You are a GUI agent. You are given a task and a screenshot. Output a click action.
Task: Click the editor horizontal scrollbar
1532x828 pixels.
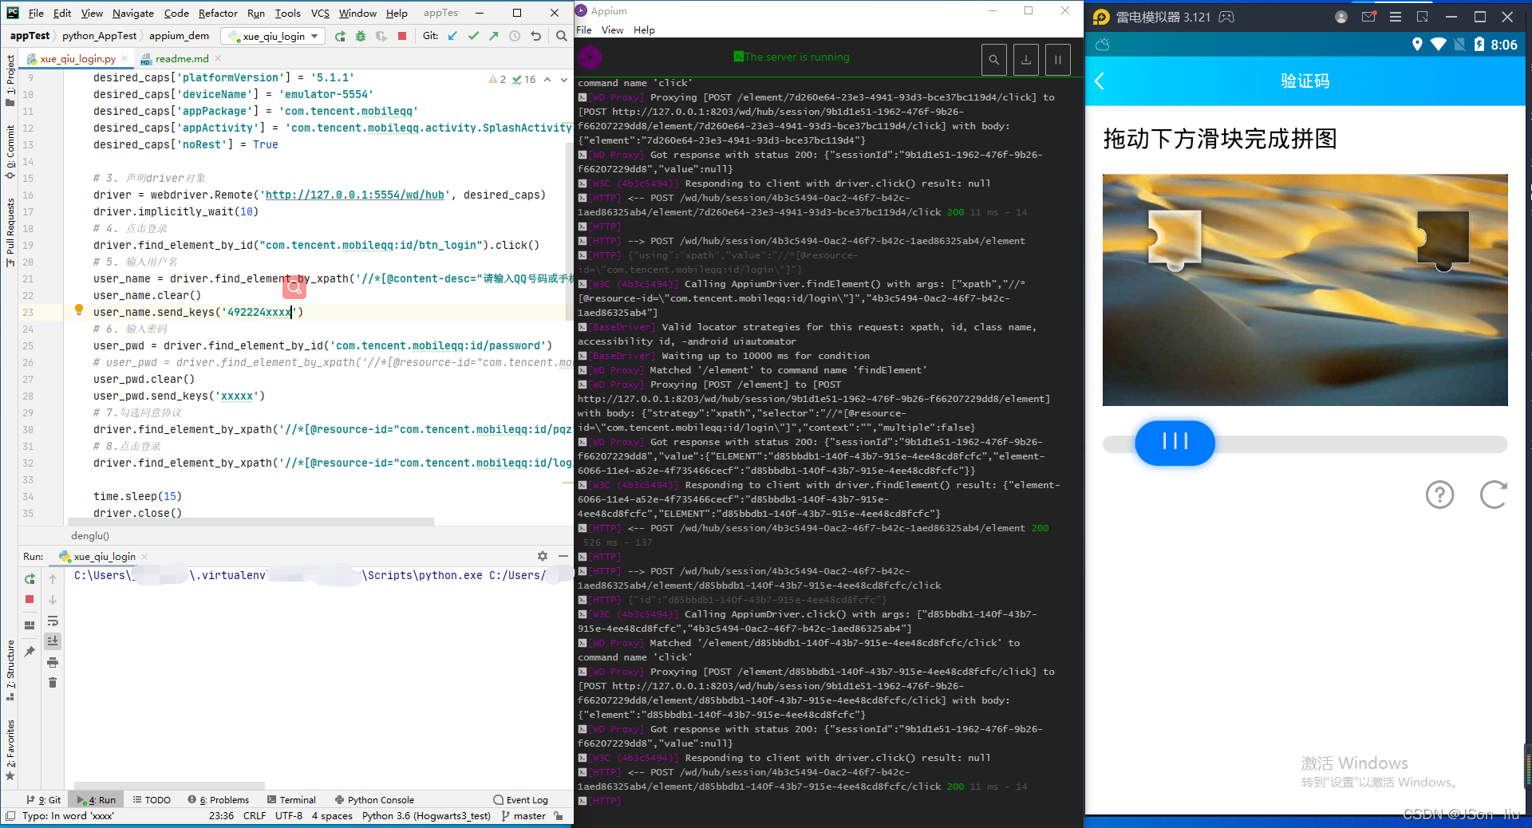coord(250,522)
